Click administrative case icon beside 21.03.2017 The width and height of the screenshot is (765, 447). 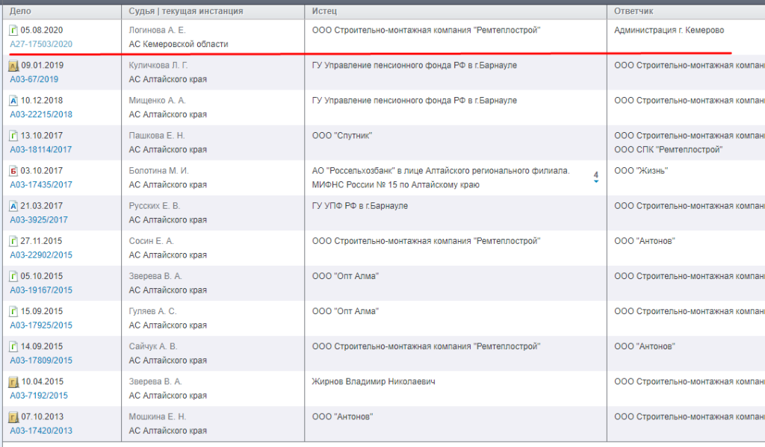pyautogui.click(x=13, y=206)
